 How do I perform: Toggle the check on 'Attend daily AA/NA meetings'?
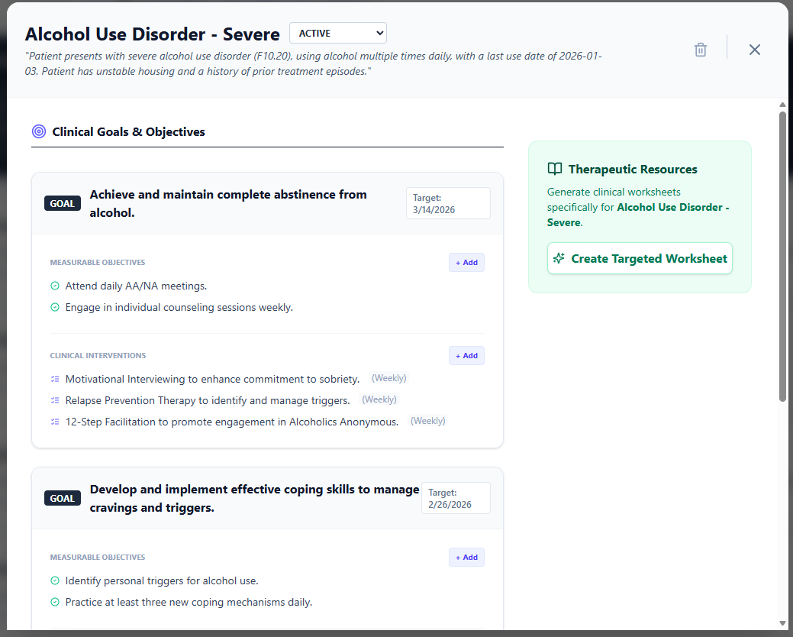click(54, 285)
